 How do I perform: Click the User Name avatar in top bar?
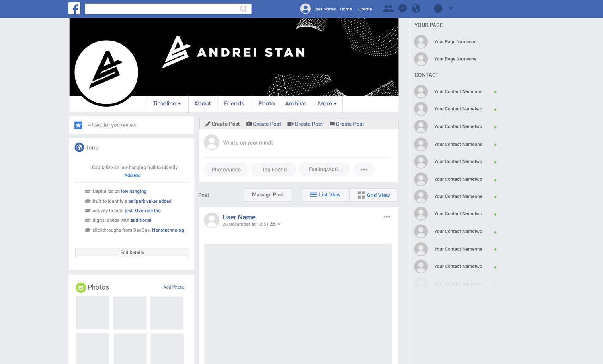click(306, 8)
